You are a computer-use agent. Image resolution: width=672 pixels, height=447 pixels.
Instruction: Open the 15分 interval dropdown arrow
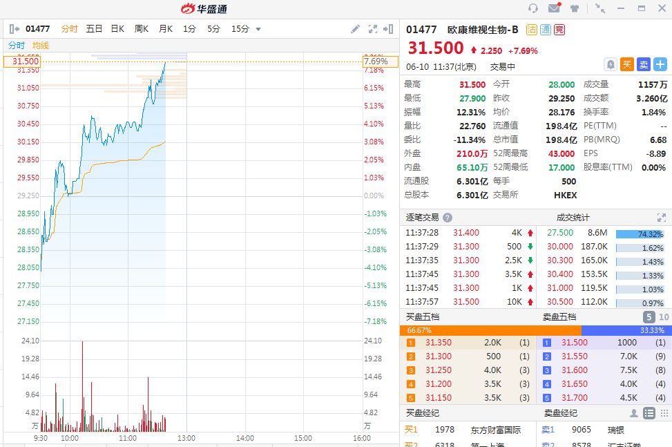point(258,29)
